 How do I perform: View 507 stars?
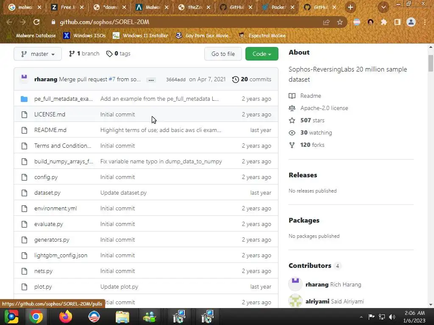coord(306,120)
